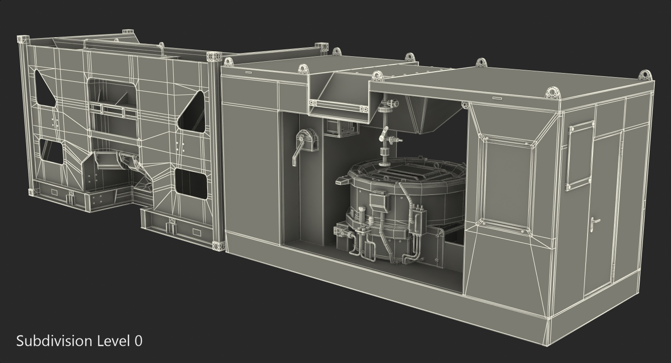Click the lower-left rectangular opening of silo frame
The width and height of the screenshot is (671, 363).
(x=52, y=152)
